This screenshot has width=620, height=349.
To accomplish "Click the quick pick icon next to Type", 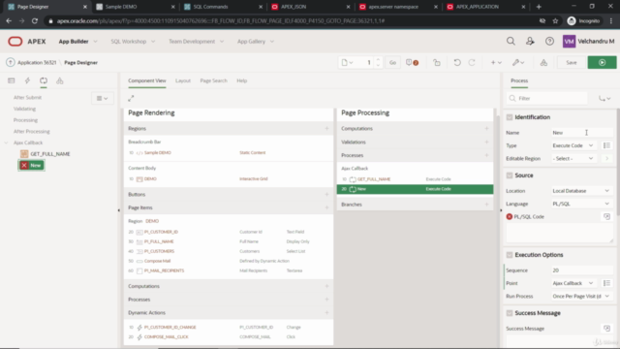I will point(606,145).
